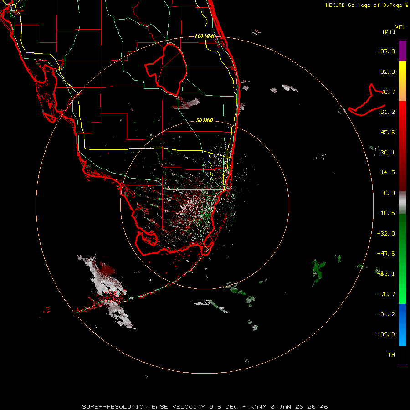This screenshot has width=410, height=410.
Task: Click the 45.6 velocity scale value
Action: [x=388, y=132]
